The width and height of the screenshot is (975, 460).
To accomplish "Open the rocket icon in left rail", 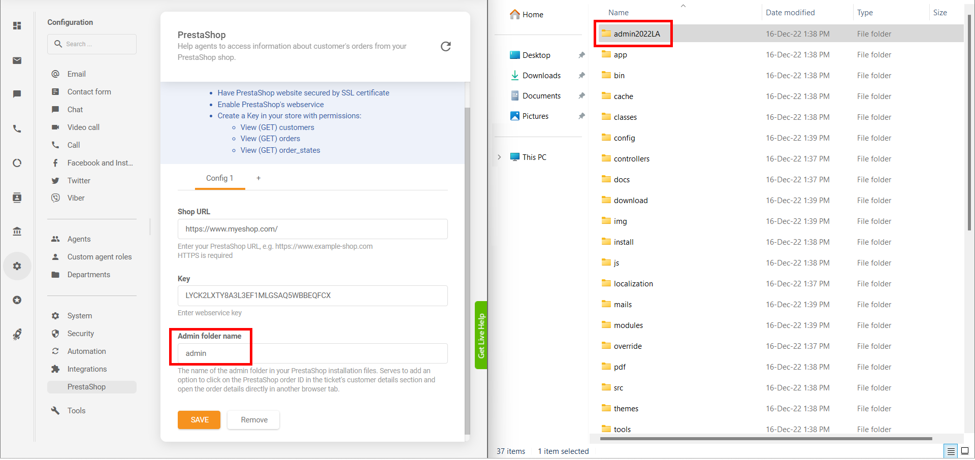I will 17,335.
